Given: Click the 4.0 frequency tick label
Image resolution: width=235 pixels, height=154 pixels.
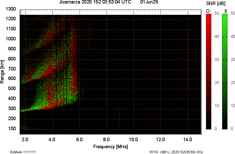Looking at the screenshot, I should click(52, 139).
